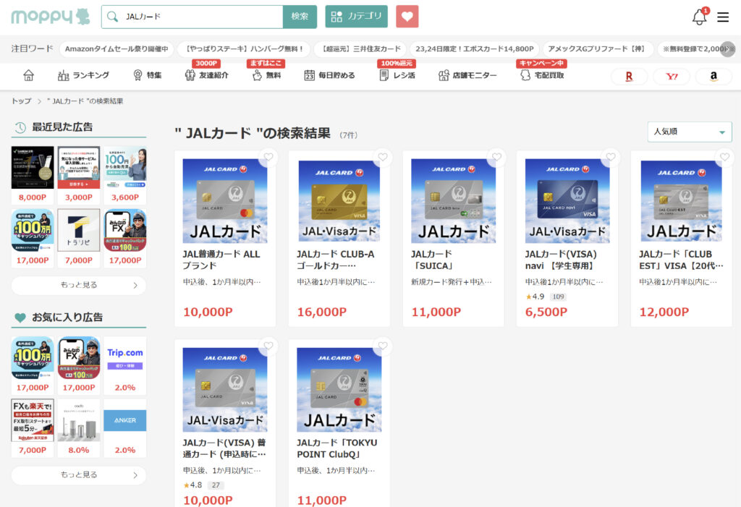Open レシ活 menu
The width and height of the screenshot is (741, 507).
397,75
